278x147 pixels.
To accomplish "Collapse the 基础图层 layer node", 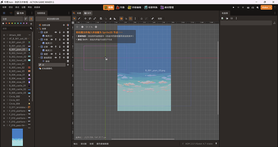I will click(39, 57).
